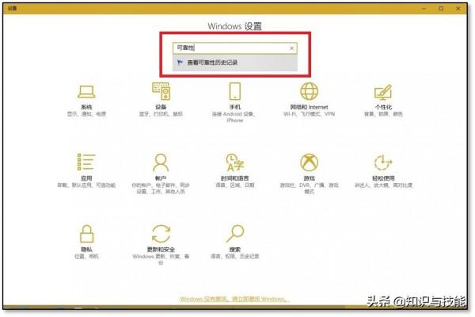The height and width of the screenshot is (317, 475).
Task: Open the Update & Security (更新和安全) icon
Action: pos(161,234)
